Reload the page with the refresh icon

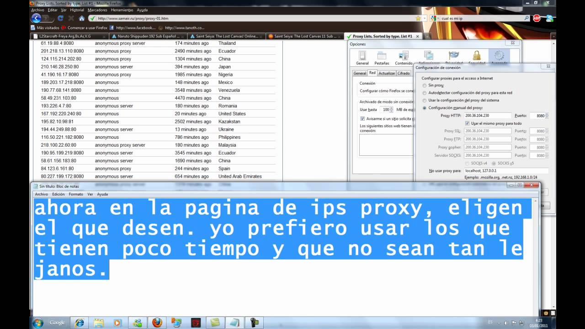pyautogui.click(x=60, y=18)
